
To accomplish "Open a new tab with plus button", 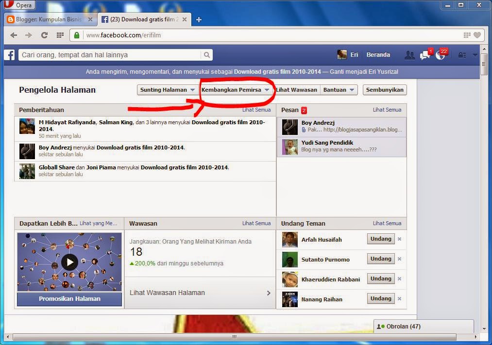I will click(199, 20).
